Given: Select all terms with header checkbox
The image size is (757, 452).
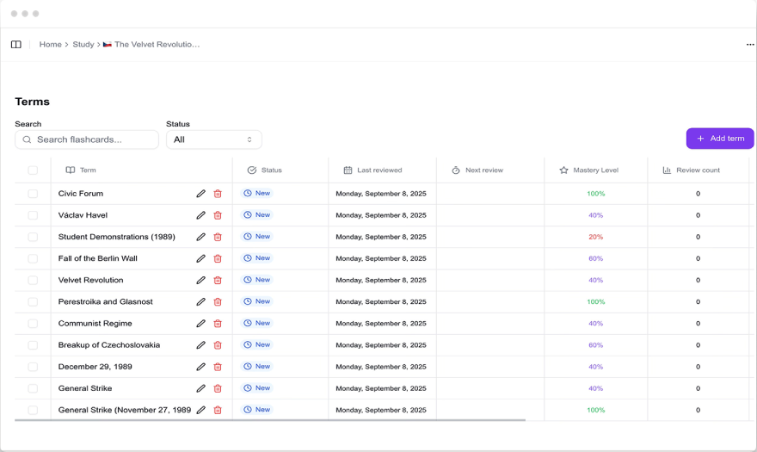Looking at the screenshot, I should (x=33, y=170).
